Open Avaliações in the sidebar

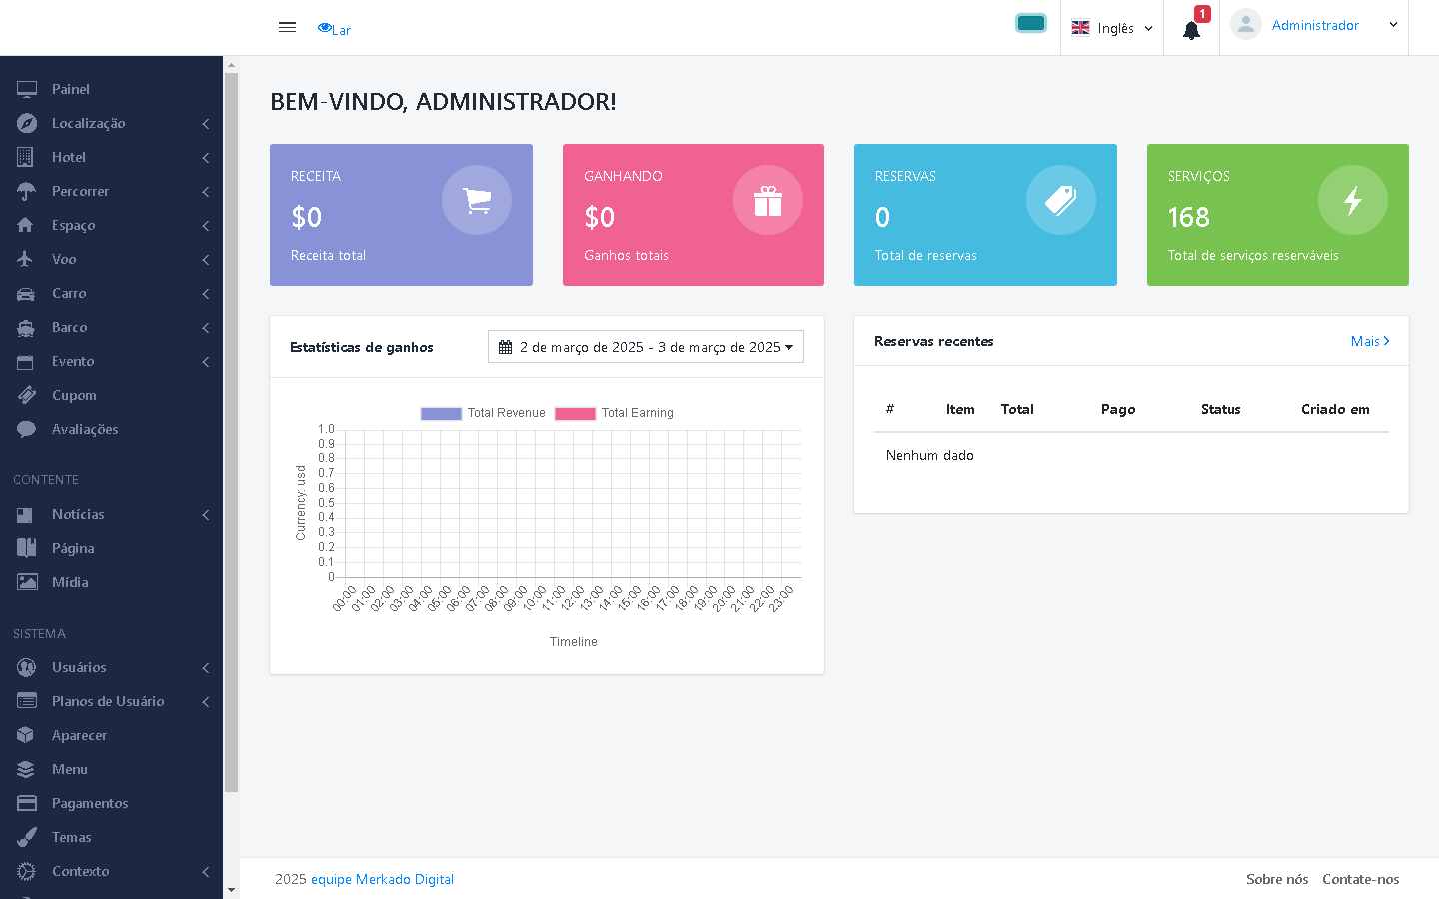84,429
